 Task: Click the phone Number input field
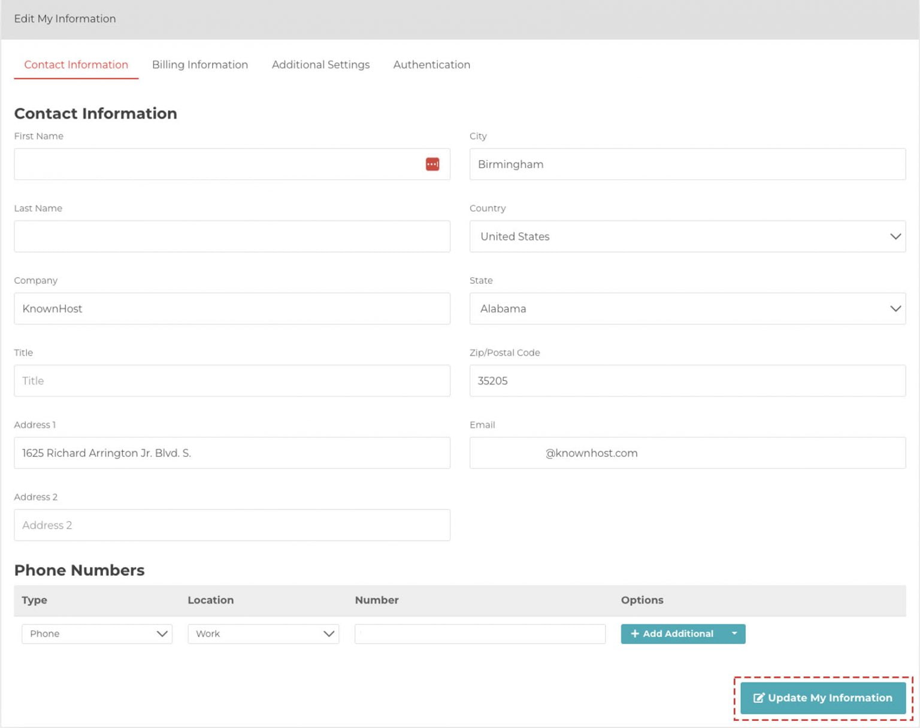(x=479, y=633)
